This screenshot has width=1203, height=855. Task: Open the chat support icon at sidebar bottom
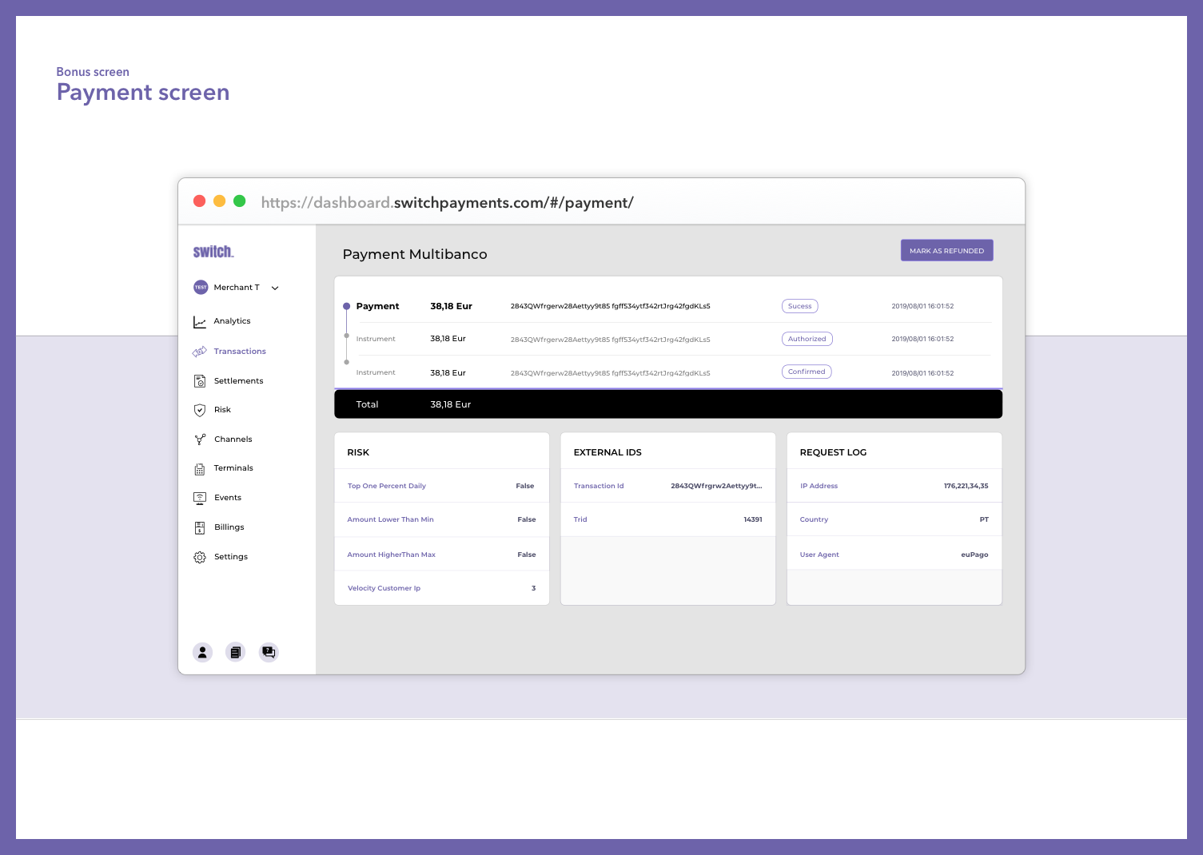pyautogui.click(x=269, y=653)
